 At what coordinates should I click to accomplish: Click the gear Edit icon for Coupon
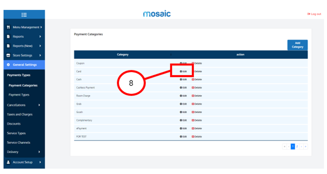coord(181,63)
